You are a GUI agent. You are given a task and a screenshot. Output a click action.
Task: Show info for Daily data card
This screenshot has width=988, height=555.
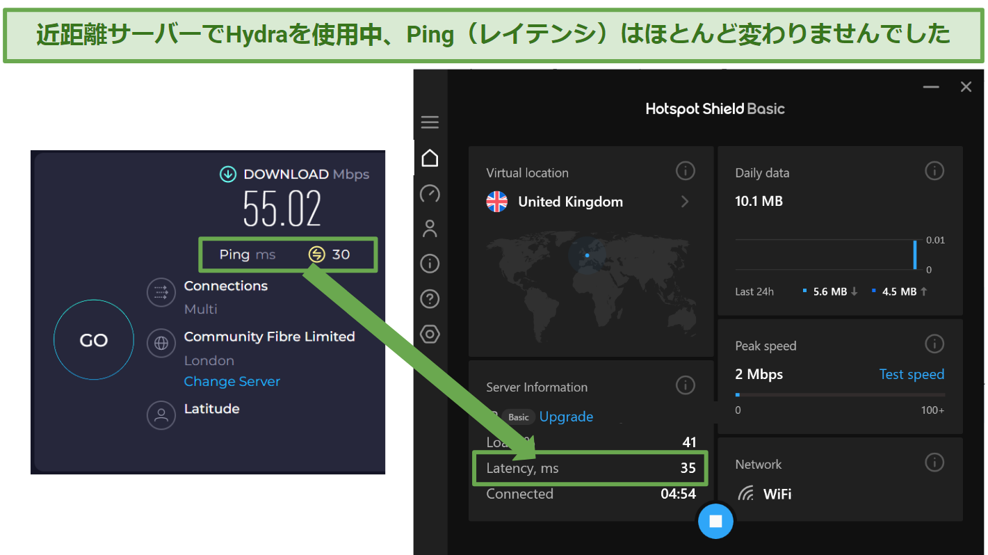click(x=934, y=170)
